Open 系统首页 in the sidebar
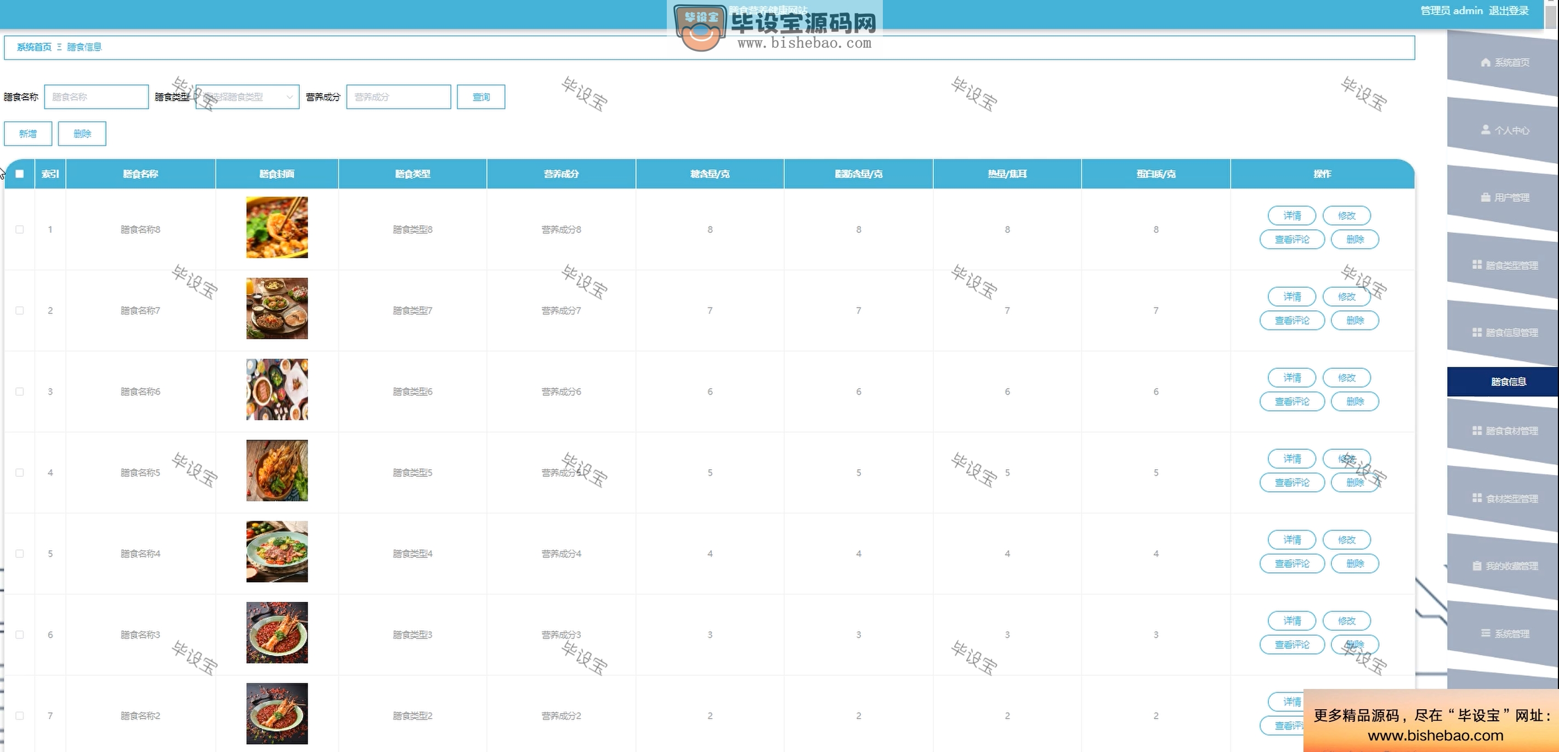The height and width of the screenshot is (752, 1559). coord(1503,62)
